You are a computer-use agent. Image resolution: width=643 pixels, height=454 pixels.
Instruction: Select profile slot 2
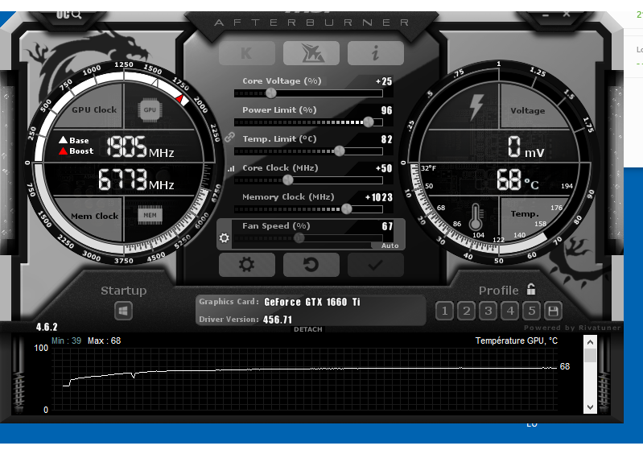[466, 311]
